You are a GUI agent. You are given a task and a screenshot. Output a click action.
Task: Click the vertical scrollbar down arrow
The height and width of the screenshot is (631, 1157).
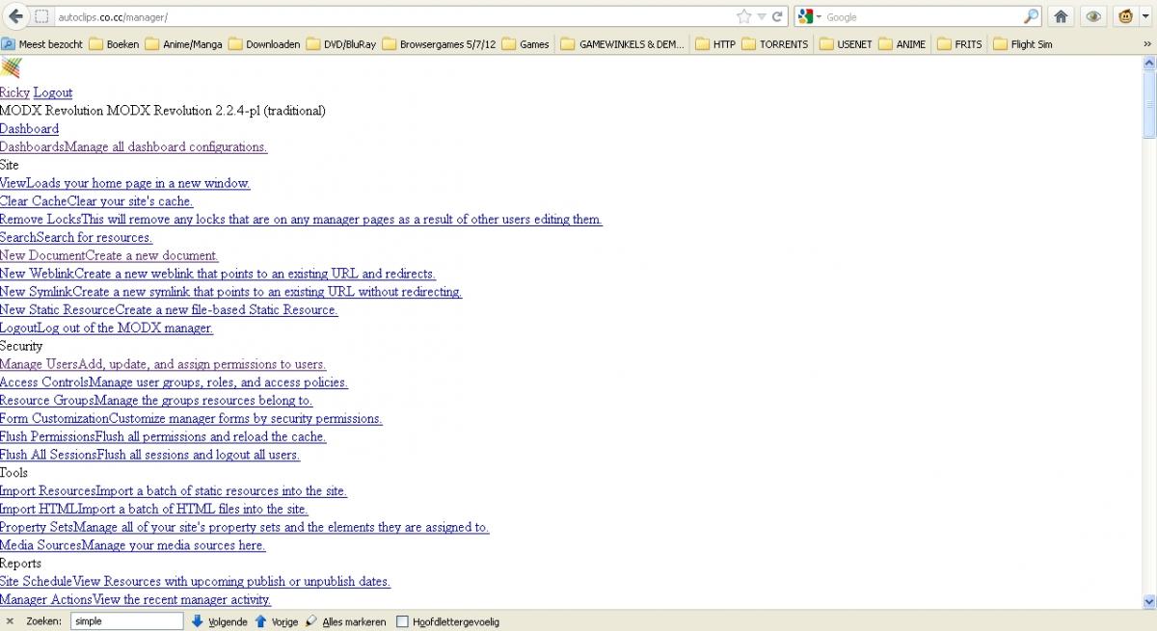tap(1149, 601)
